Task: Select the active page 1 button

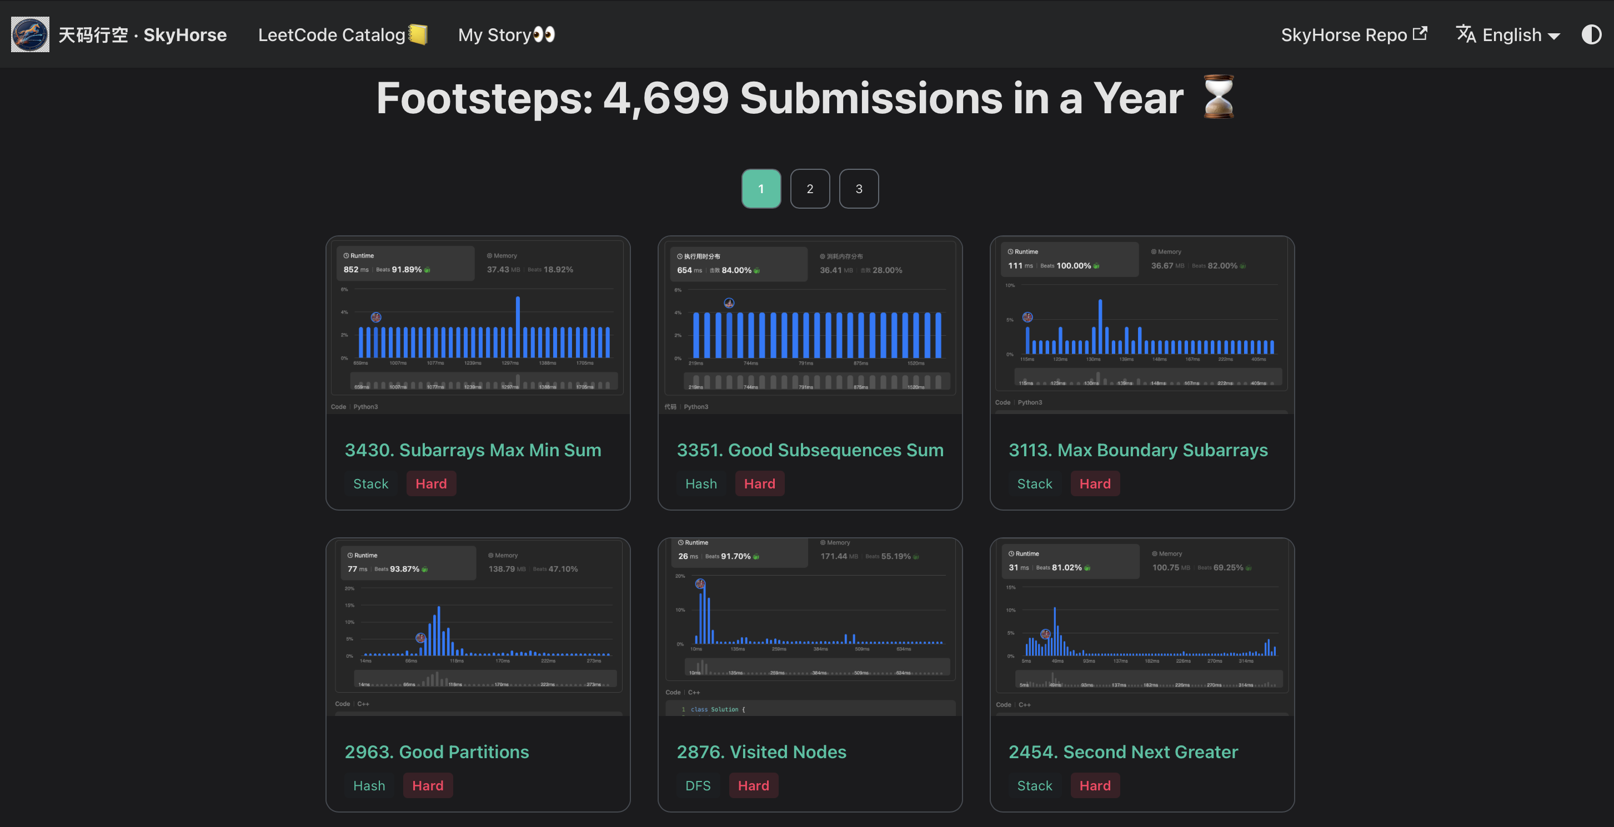Action: 761,189
